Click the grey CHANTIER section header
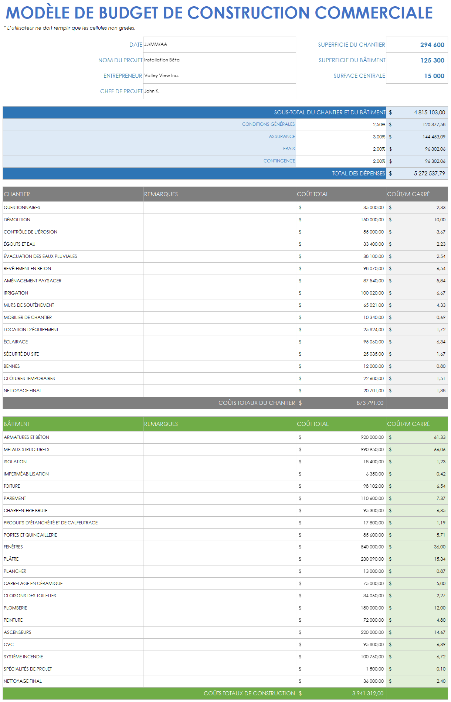Screen dimensions: 451x702 click(x=73, y=194)
